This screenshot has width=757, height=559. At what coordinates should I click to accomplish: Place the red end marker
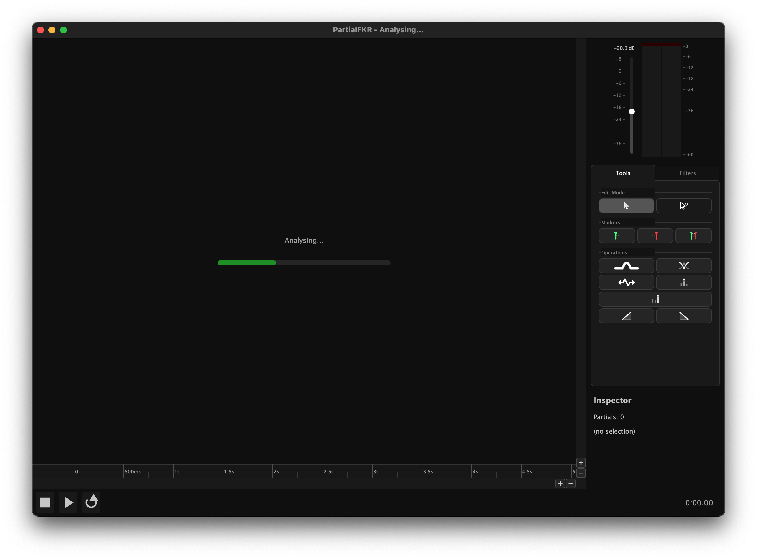coord(655,235)
